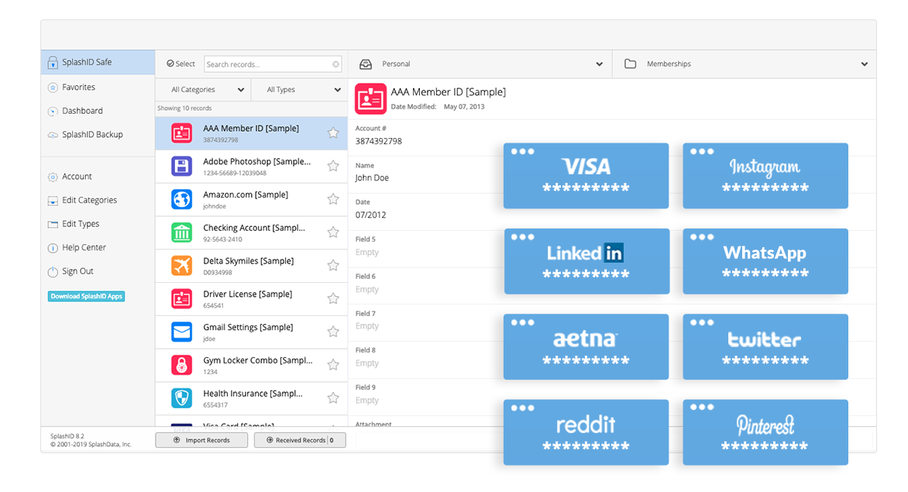Image resolution: width=908 pixels, height=492 pixels.
Task: Click the Search records input field
Action: 273,64
